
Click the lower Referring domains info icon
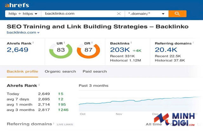pyautogui.click(x=54, y=123)
